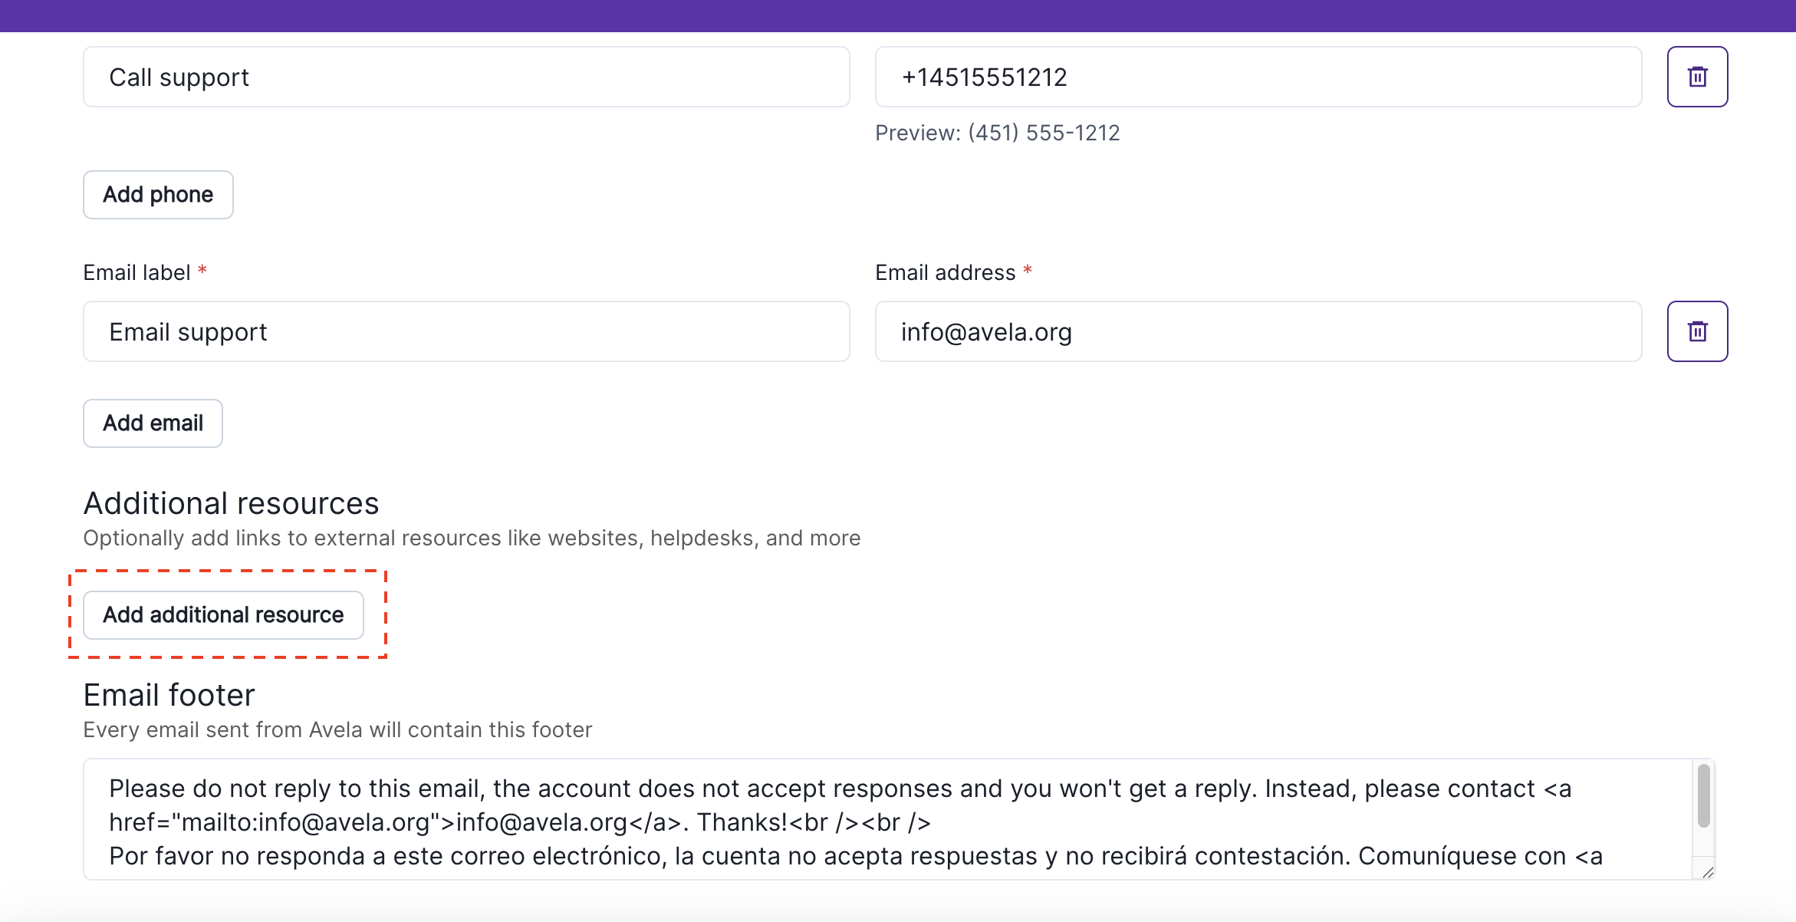
Task: Select the info@avela.org email address field
Action: click(x=1258, y=331)
